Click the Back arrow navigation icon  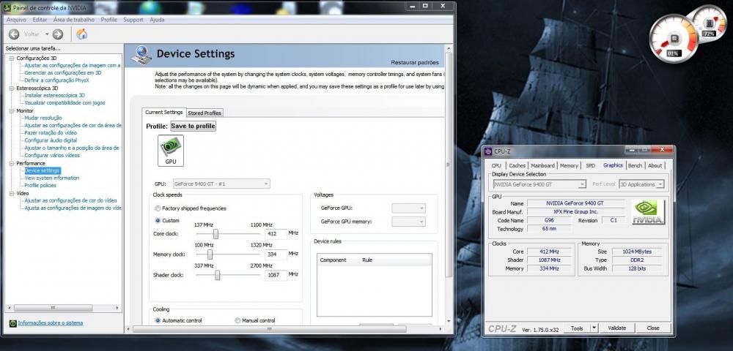pyautogui.click(x=14, y=34)
